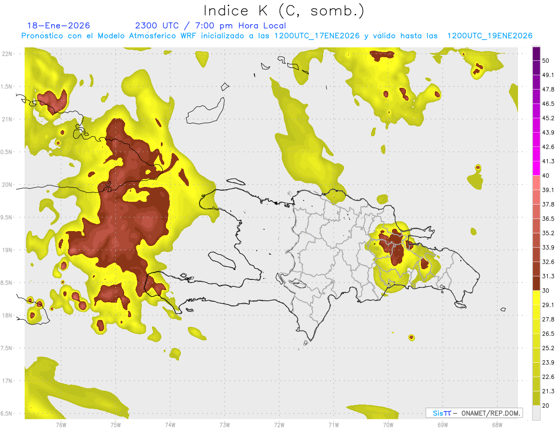Click the longitude label "75W"
The image size is (558, 431).
[x=115, y=424]
